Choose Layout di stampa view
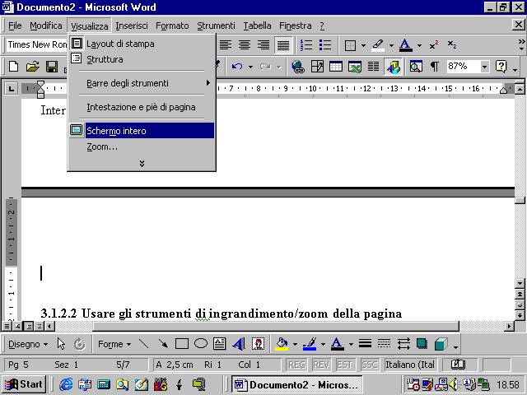This screenshot has height=395, width=527. click(142, 44)
